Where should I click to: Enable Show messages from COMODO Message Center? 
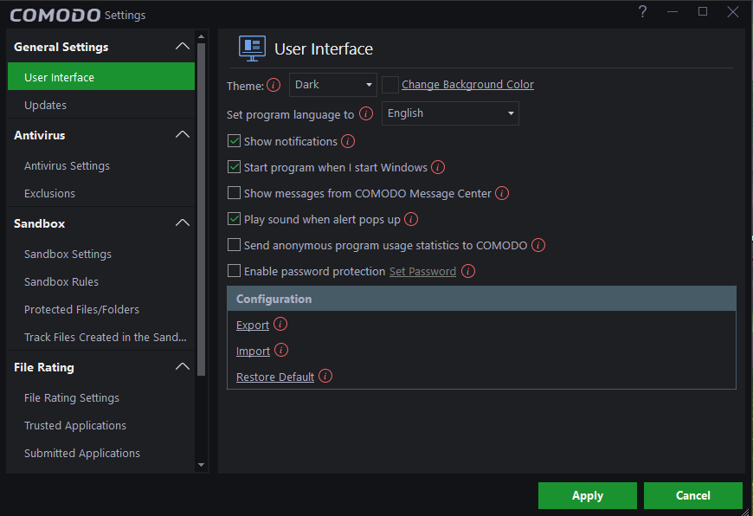234,193
